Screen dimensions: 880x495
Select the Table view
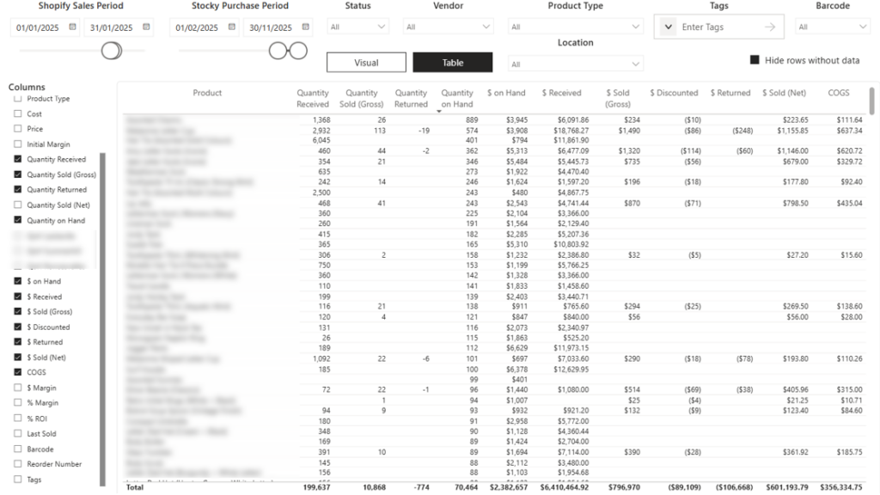452,63
